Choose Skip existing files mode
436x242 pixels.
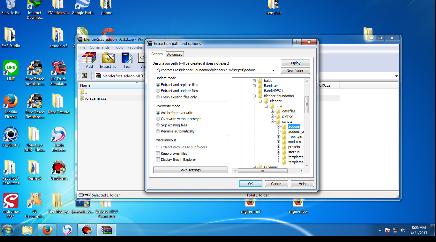171,125
